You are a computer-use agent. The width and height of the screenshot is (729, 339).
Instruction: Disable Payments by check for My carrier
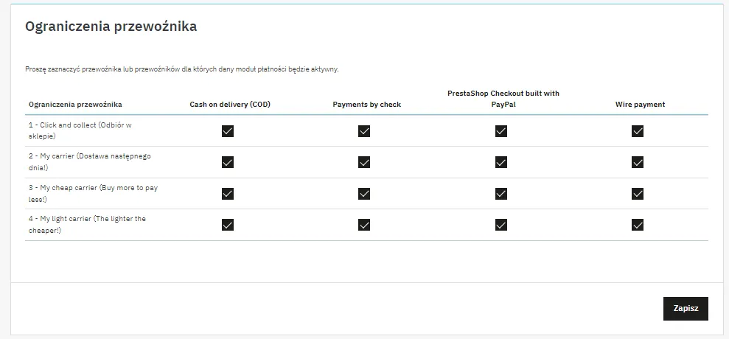tap(364, 162)
